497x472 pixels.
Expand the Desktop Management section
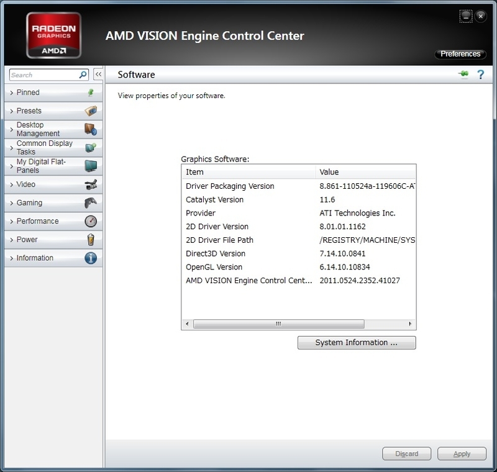click(x=53, y=129)
